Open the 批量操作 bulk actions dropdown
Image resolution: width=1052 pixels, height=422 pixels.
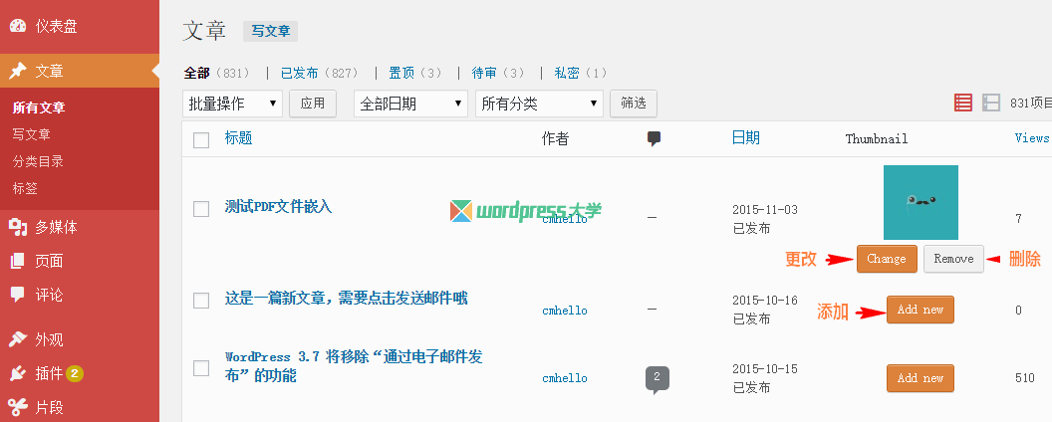233,104
